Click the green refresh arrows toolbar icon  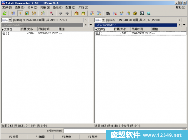[x=5, y=13]
